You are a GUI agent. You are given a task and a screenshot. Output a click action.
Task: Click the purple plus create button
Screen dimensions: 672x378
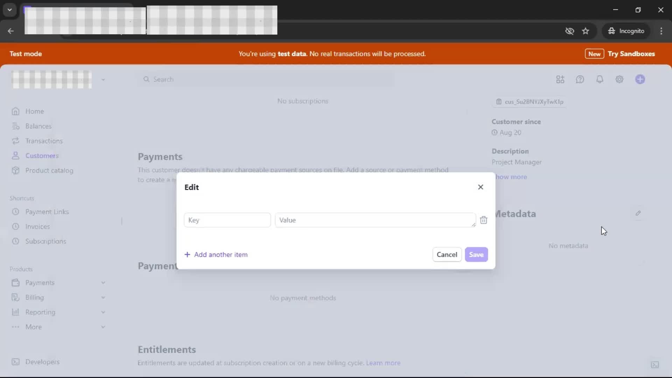[x=640, y=79]
